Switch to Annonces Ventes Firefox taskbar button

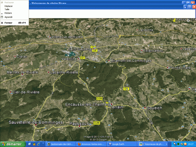tap(91, 144)
